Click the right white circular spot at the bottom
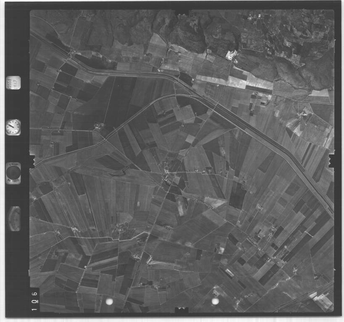 click(x=215, y=301)
